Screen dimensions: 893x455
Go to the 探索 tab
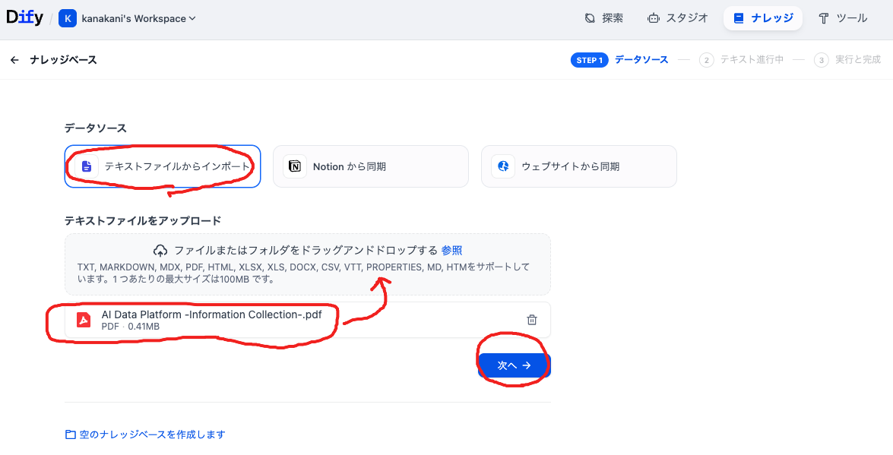pyautogui.click(x=603, y=18)
